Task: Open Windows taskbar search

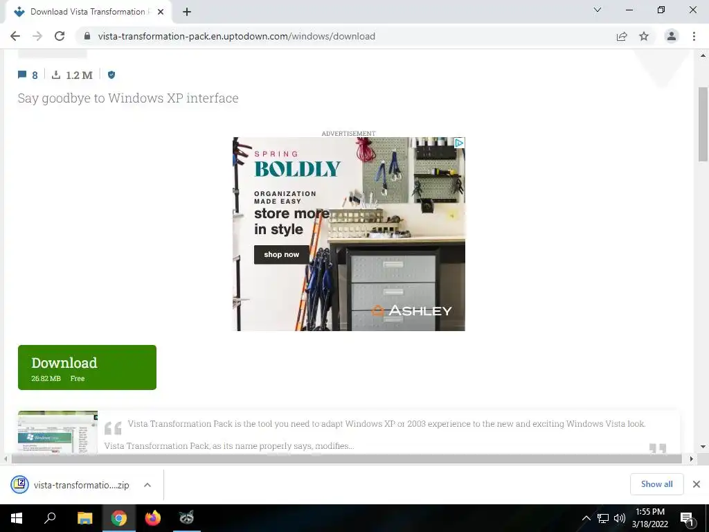Action: [x=50, y=518]
